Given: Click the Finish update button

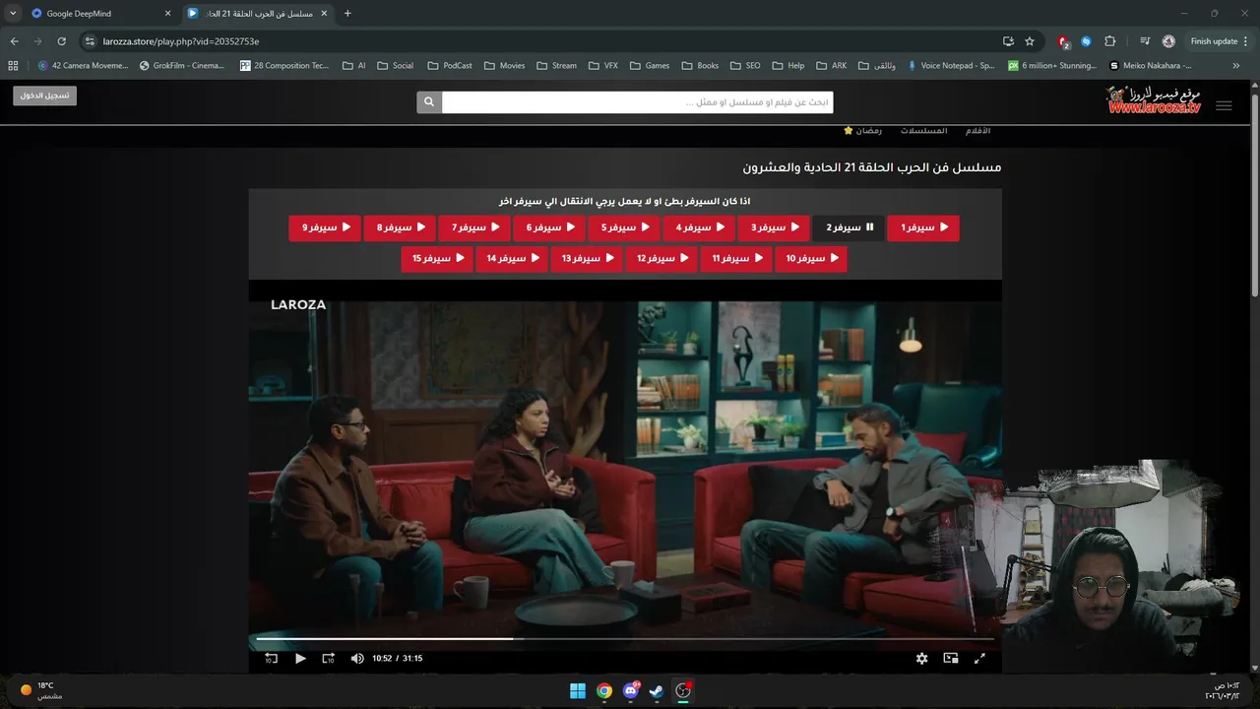Looking at the screenshot, I should point(1219,41).
